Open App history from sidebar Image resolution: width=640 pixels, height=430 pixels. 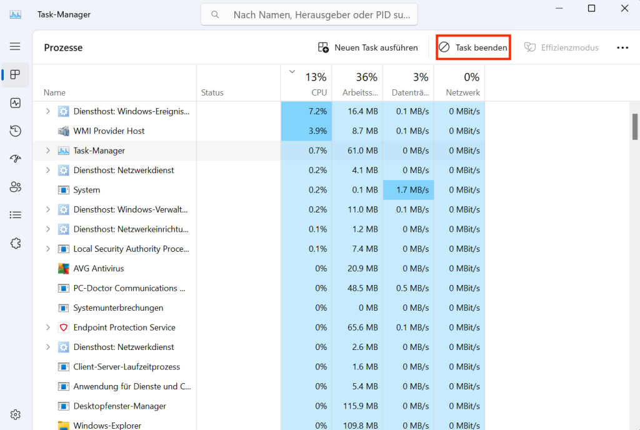[x=16, y=131]
